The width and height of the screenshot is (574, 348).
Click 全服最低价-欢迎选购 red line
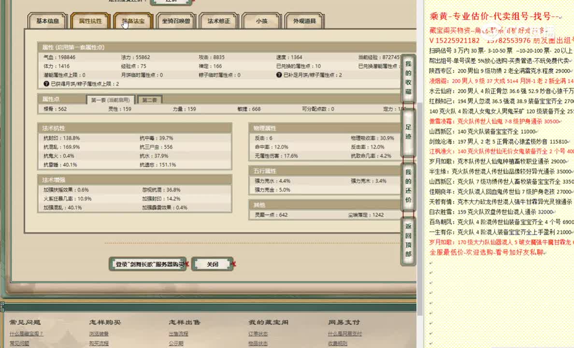tap(488, 252)
